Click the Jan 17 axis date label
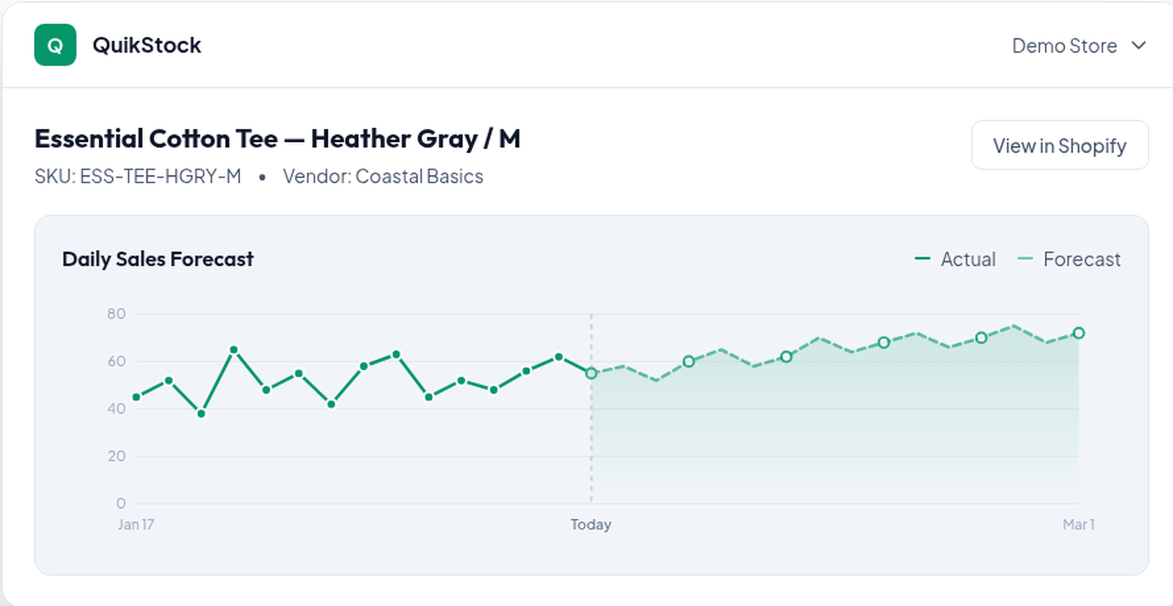 [136, 524]
